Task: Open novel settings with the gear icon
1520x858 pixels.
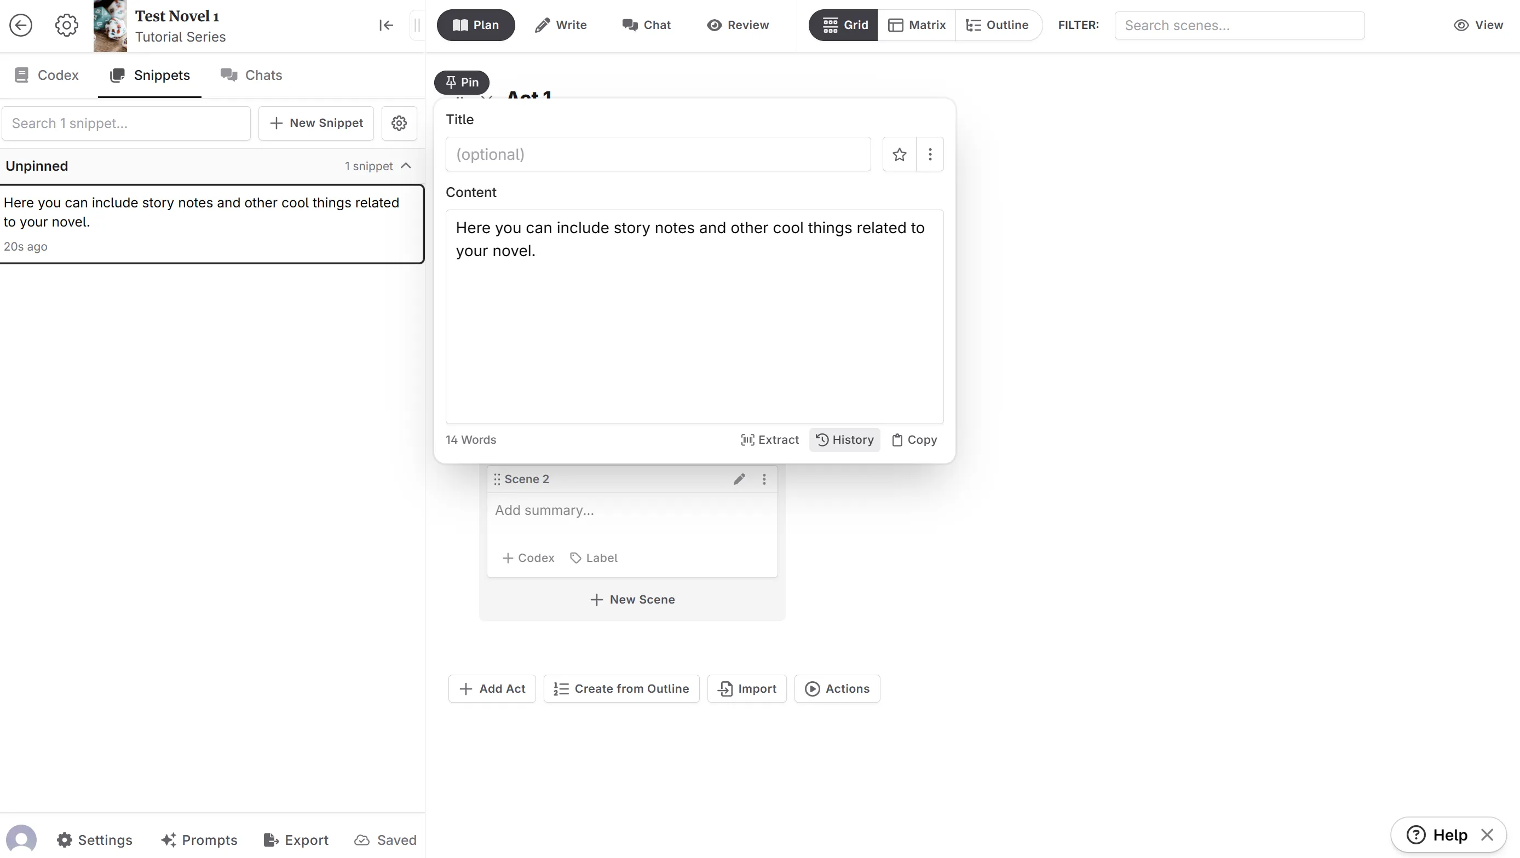Action: tap(66, 25)
